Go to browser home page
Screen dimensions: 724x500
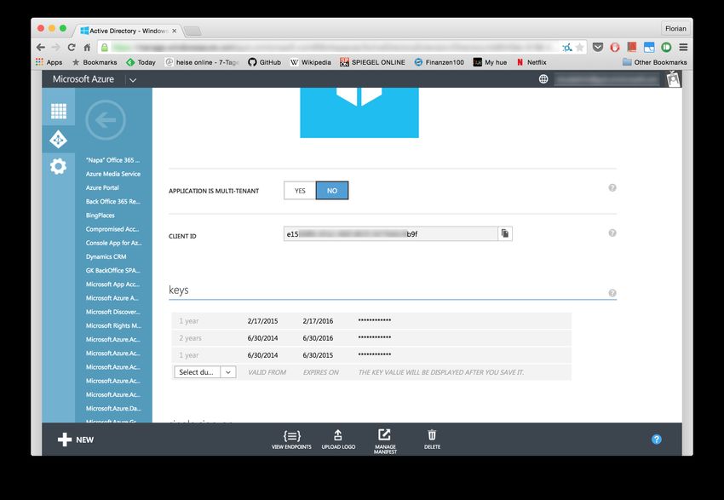(x=87, y=47)
